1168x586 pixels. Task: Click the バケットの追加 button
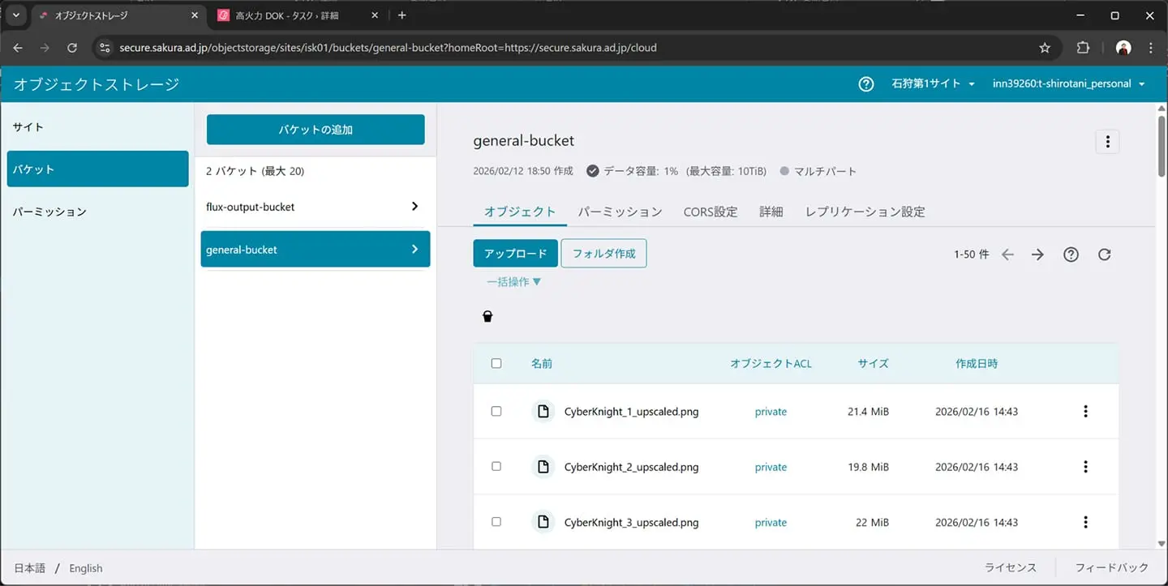[x=316, y=130]
